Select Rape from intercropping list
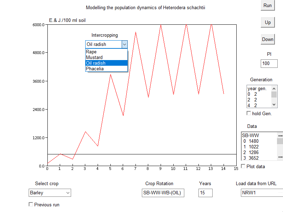The image size is (283, 212). (x=106, y=52)
